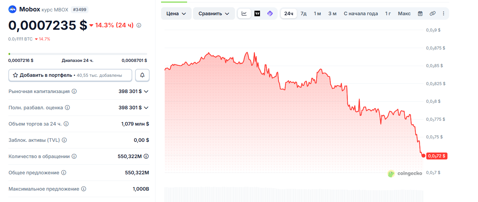Click the volume histogram below the chart
This screenshot has height=202, width=478.
(x=293, y=194)
